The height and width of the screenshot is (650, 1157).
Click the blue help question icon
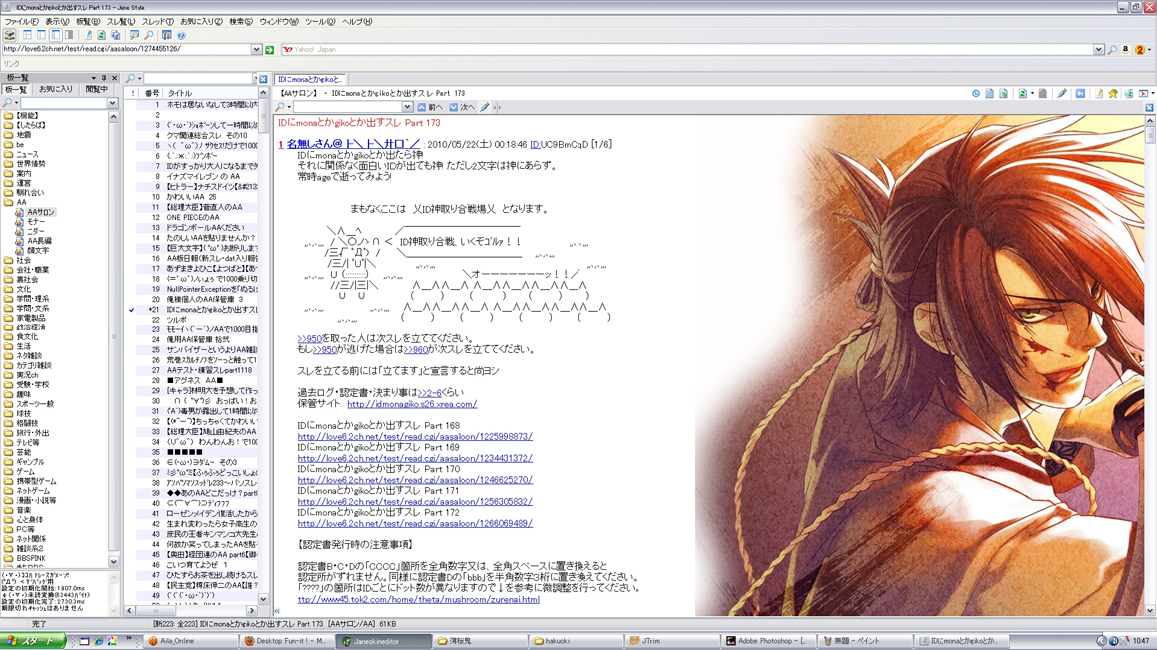(181, 35)
